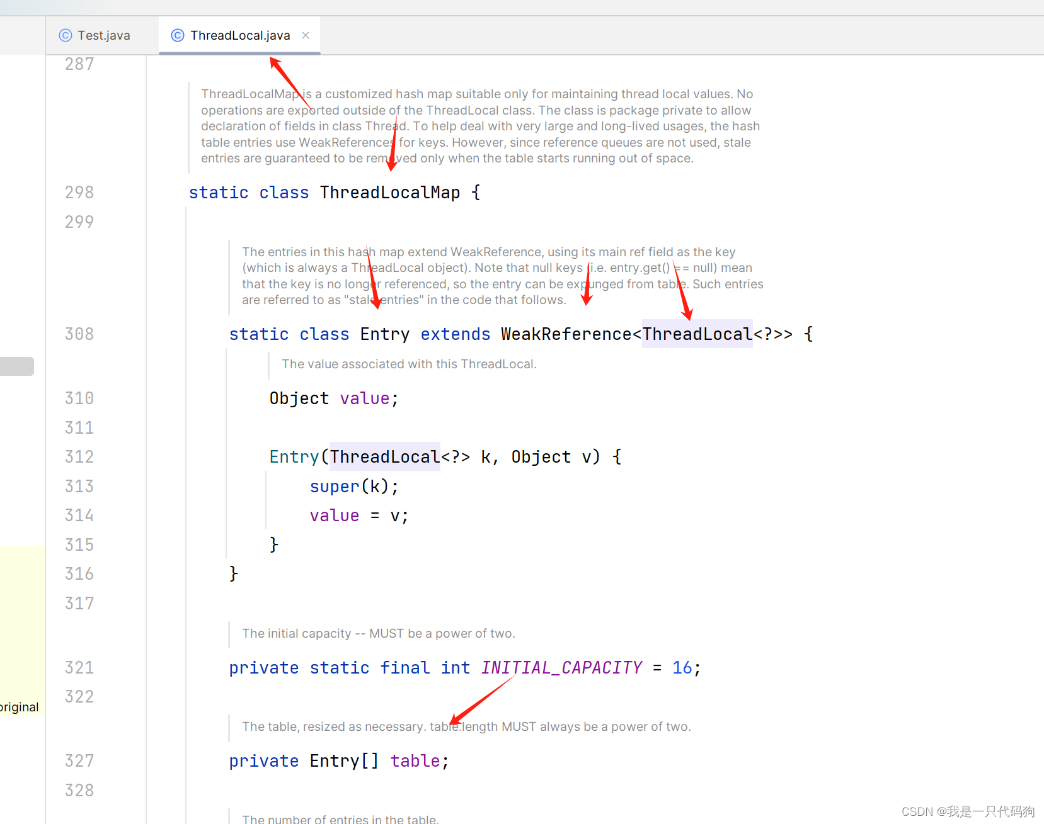Click the original label on the left edge

click(x=19, y=707)
